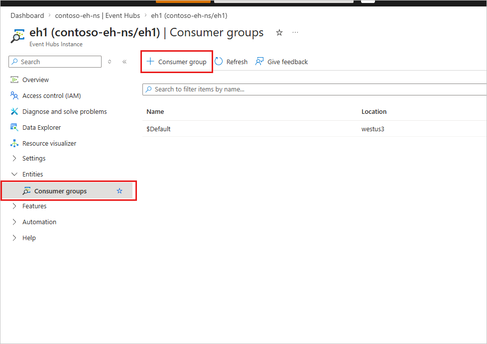Viewport: 487px width, 344px height.
Task: Open Give feedback
Action: [x=281, y=62]
